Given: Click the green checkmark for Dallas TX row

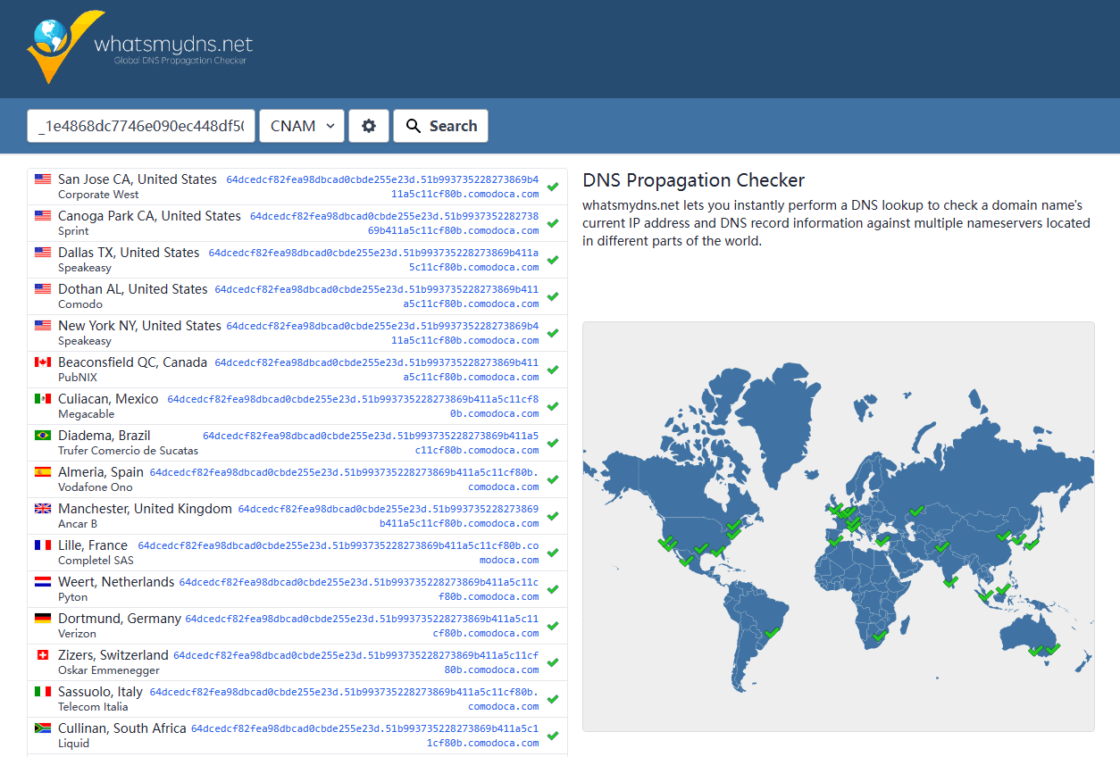Looking at the screenshot, I should pos(553,260).
